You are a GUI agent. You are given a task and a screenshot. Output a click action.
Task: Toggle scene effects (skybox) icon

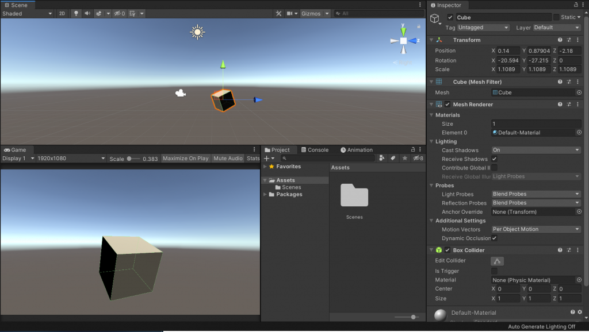[x=98, y=14]
